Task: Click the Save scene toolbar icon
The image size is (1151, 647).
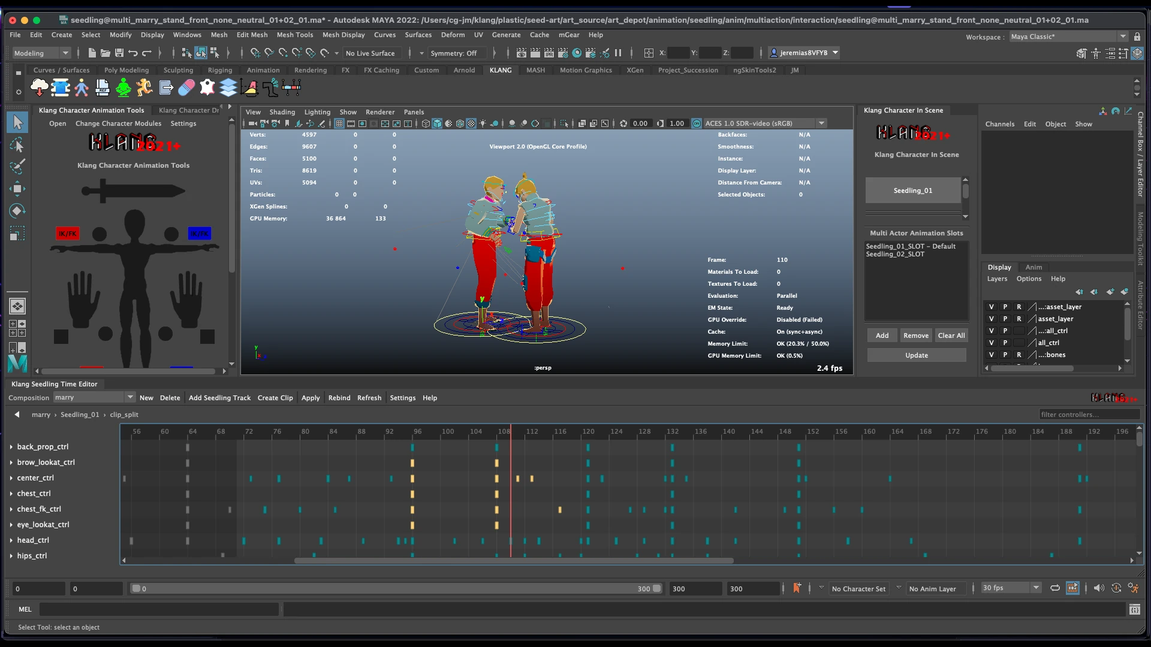Action: click(x=119, y=53)
